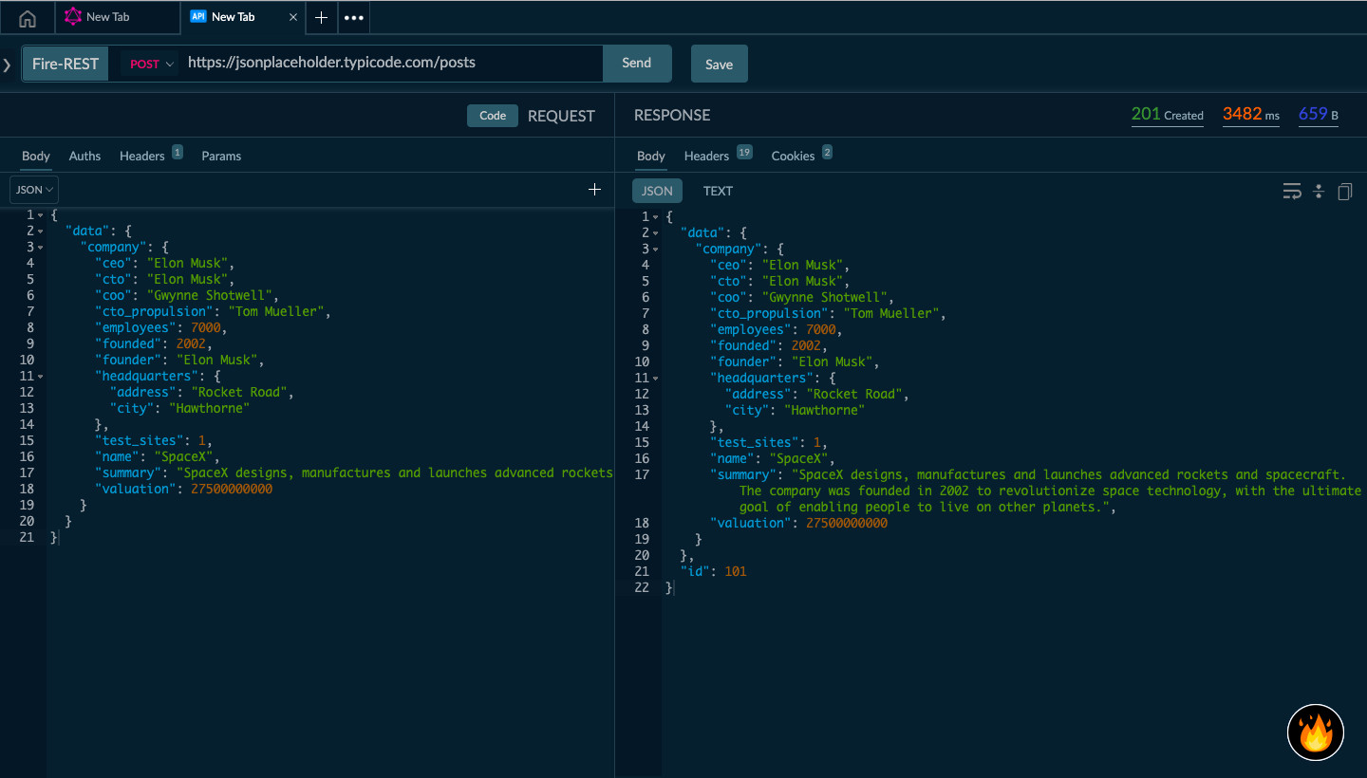Open the request body JSON type dropdown
The height and width of the screenshot is (778, 1367).
point(34,190)
